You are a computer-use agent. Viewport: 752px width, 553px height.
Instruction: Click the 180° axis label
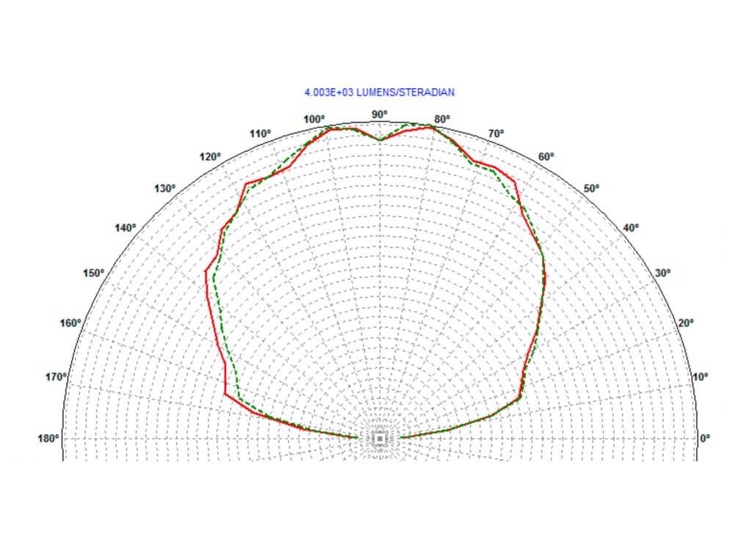tap(48, 439)
